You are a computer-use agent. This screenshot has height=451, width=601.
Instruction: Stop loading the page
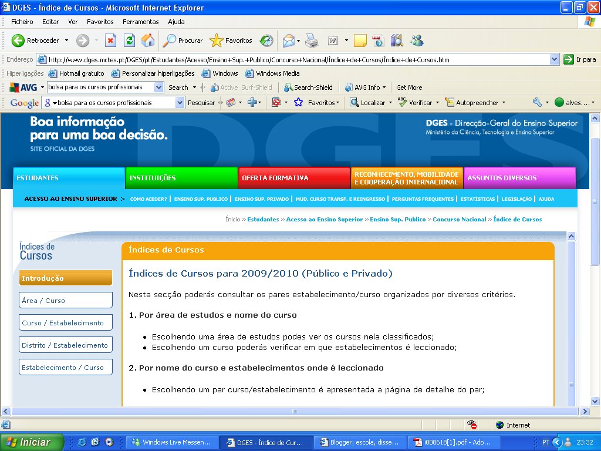coord(111,41)
